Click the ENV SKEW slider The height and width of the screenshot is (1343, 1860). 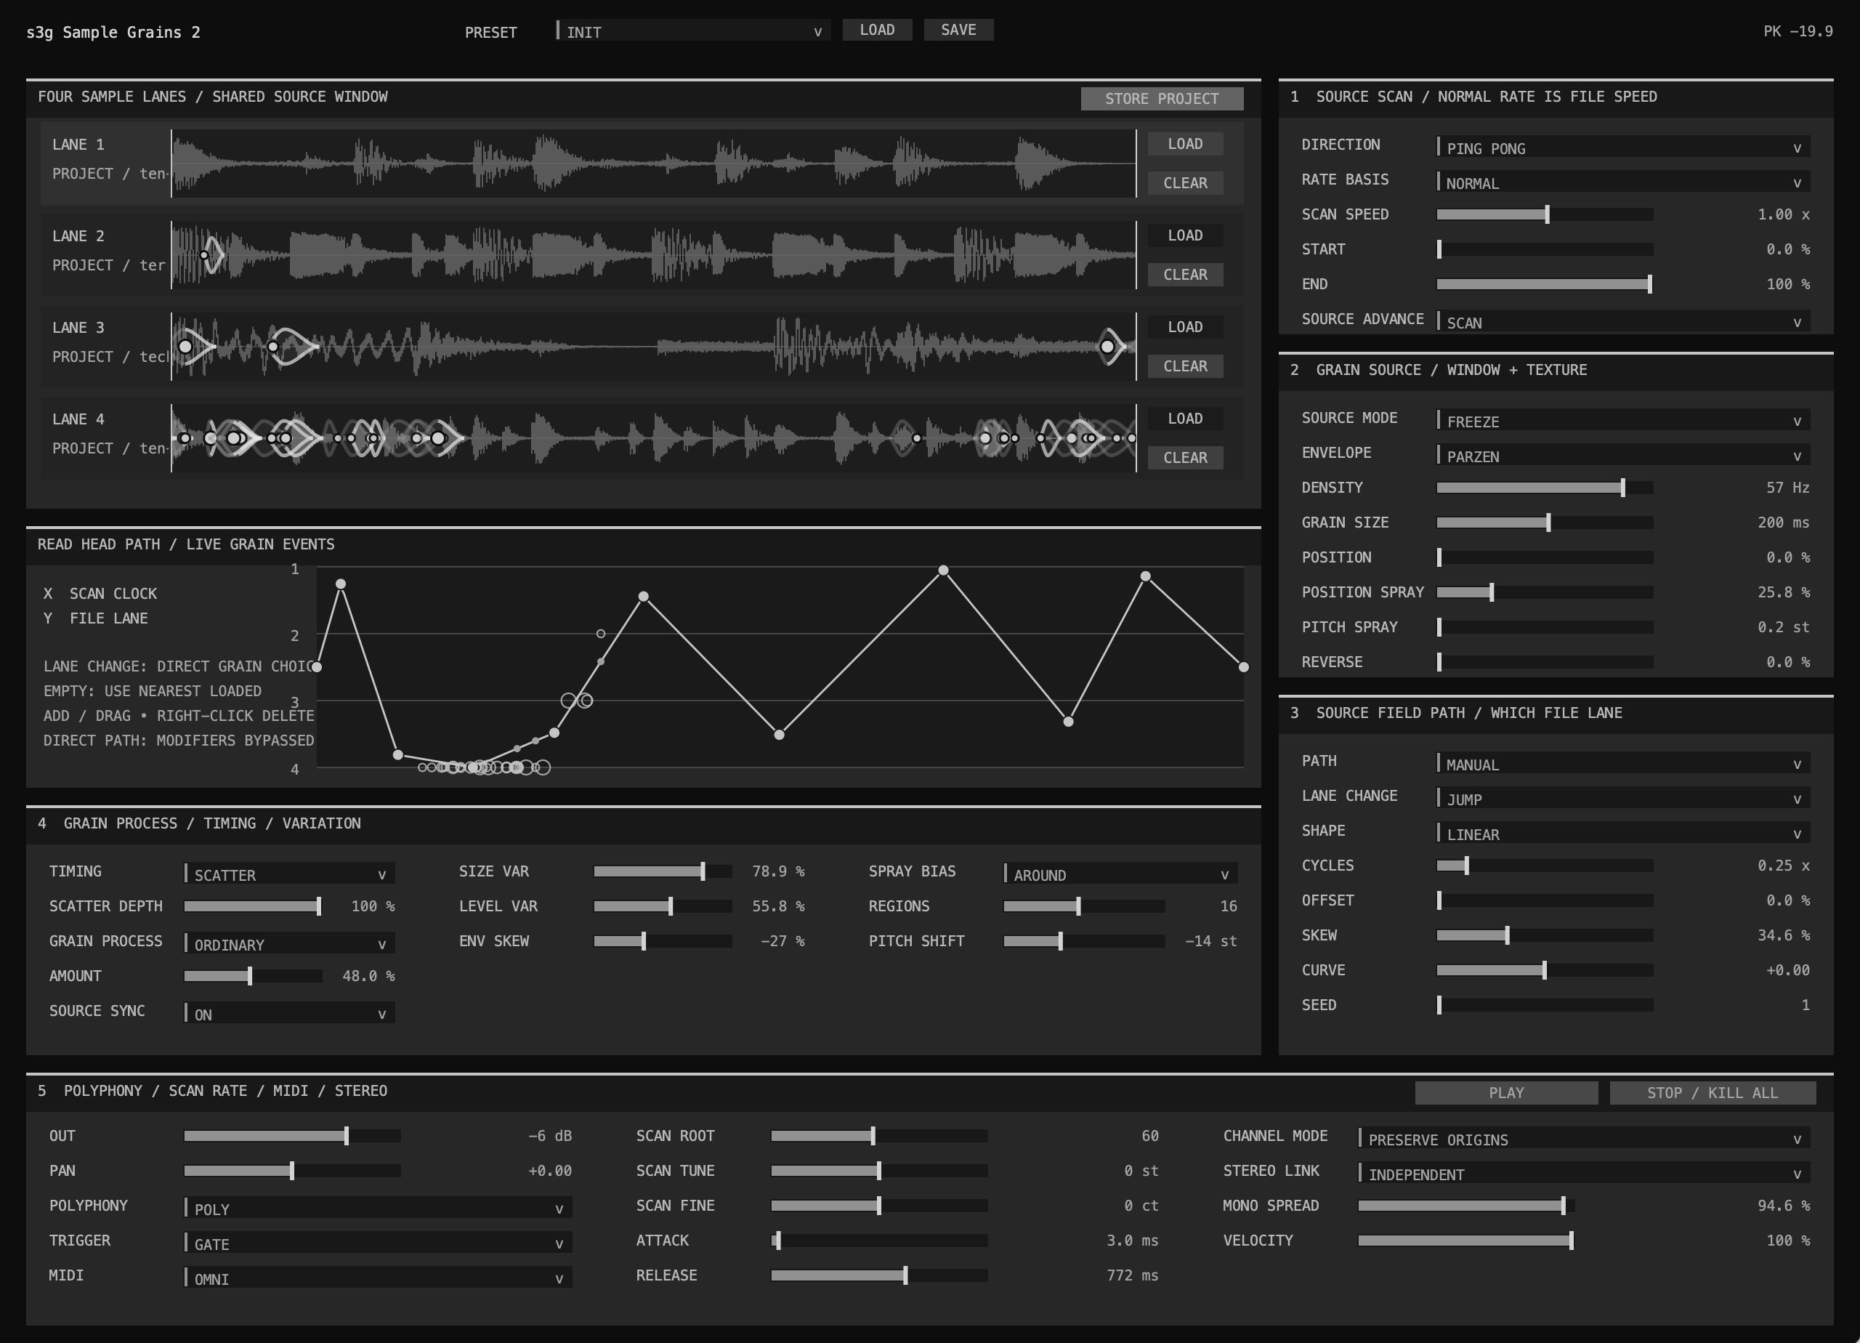coord(663,941)
